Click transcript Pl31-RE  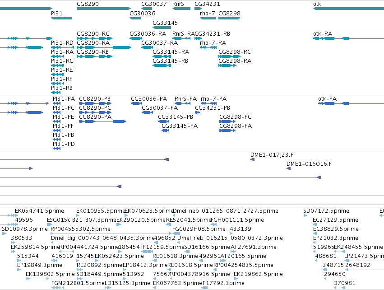[58, 75]
